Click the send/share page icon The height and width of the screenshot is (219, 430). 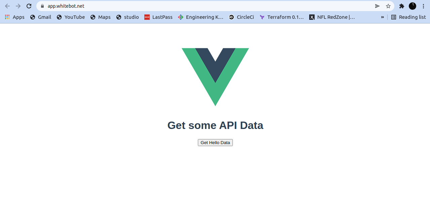click(x=378, y=6)
